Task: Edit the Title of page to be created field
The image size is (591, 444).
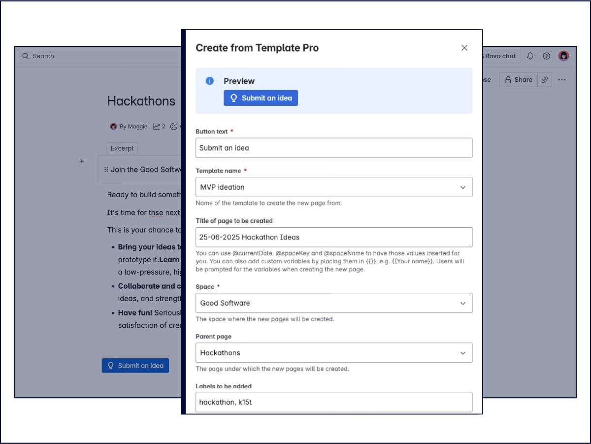Action: (x=334, y=237)
